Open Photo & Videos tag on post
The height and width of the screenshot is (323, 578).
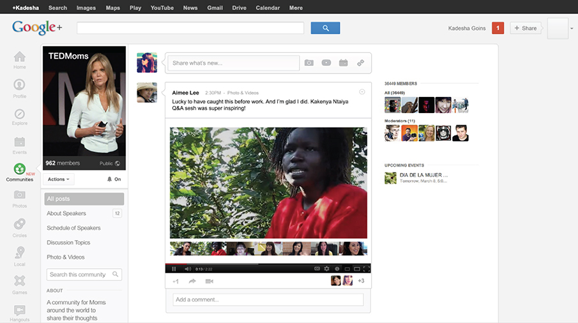tap(243, 93)
